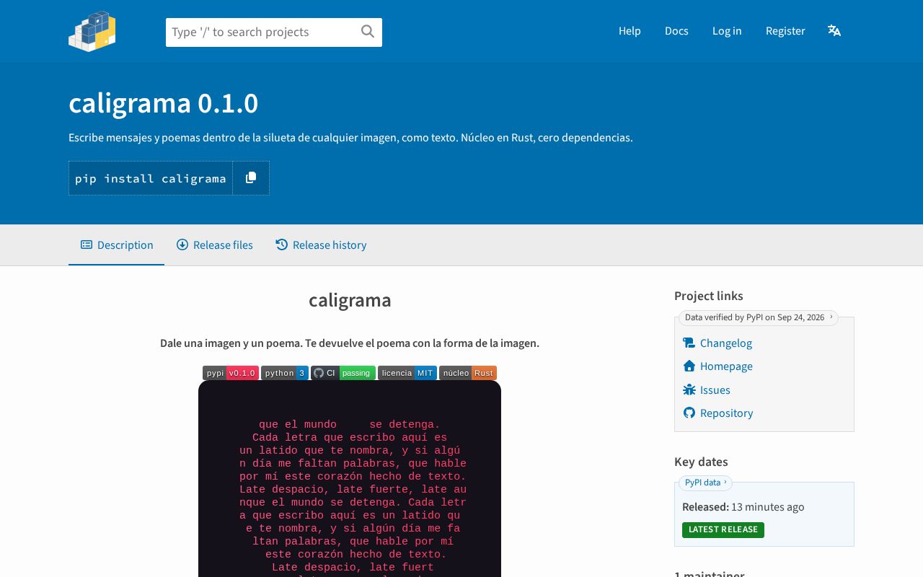Click the pypi v0.1.0 badge
Screen dimensions: 923x577
coord(231,373)
